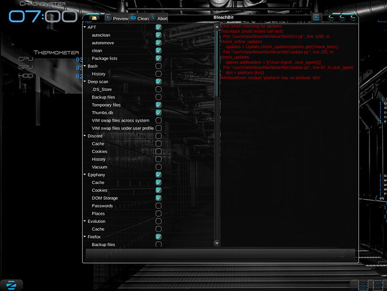Check VIM swap files across system
This screenshot has height=291, width=387.
point(159,120)
